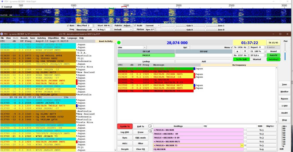Open the Current spectrum mode dropdown
The height and width of the screenshot is (152, 293).
click(153, 25)
